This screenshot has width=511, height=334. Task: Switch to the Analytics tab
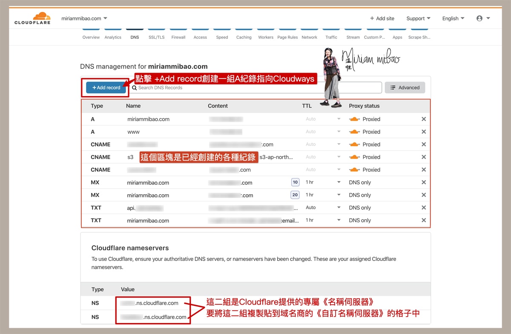(x=113, y=37)
